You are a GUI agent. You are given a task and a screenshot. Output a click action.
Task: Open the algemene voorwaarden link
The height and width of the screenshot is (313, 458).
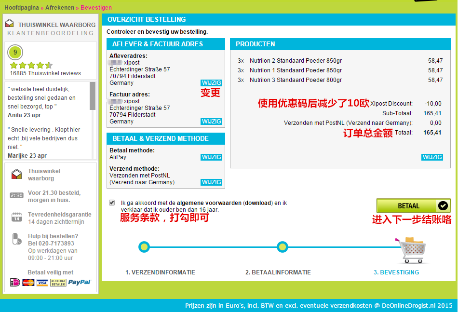[x=209, y=203]
